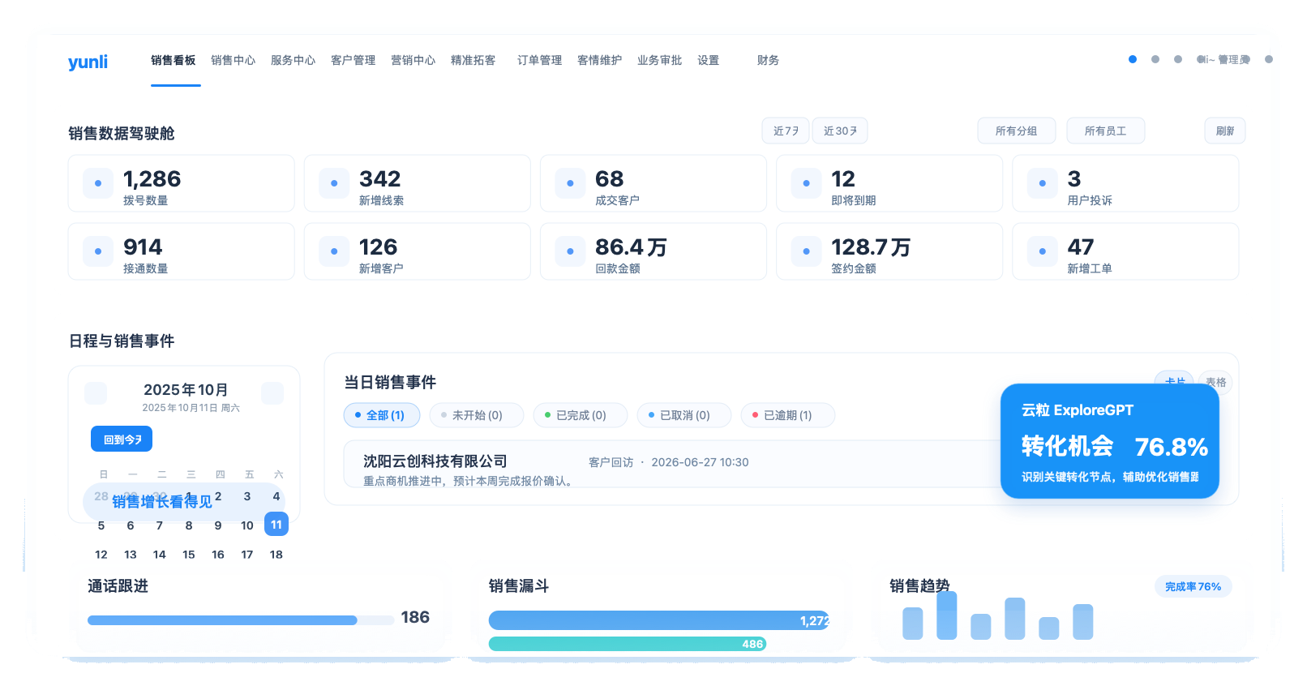This screenshot has height=686, width=1307.
Task: Click the 即将到期 stat card icon
Action: 806,183
